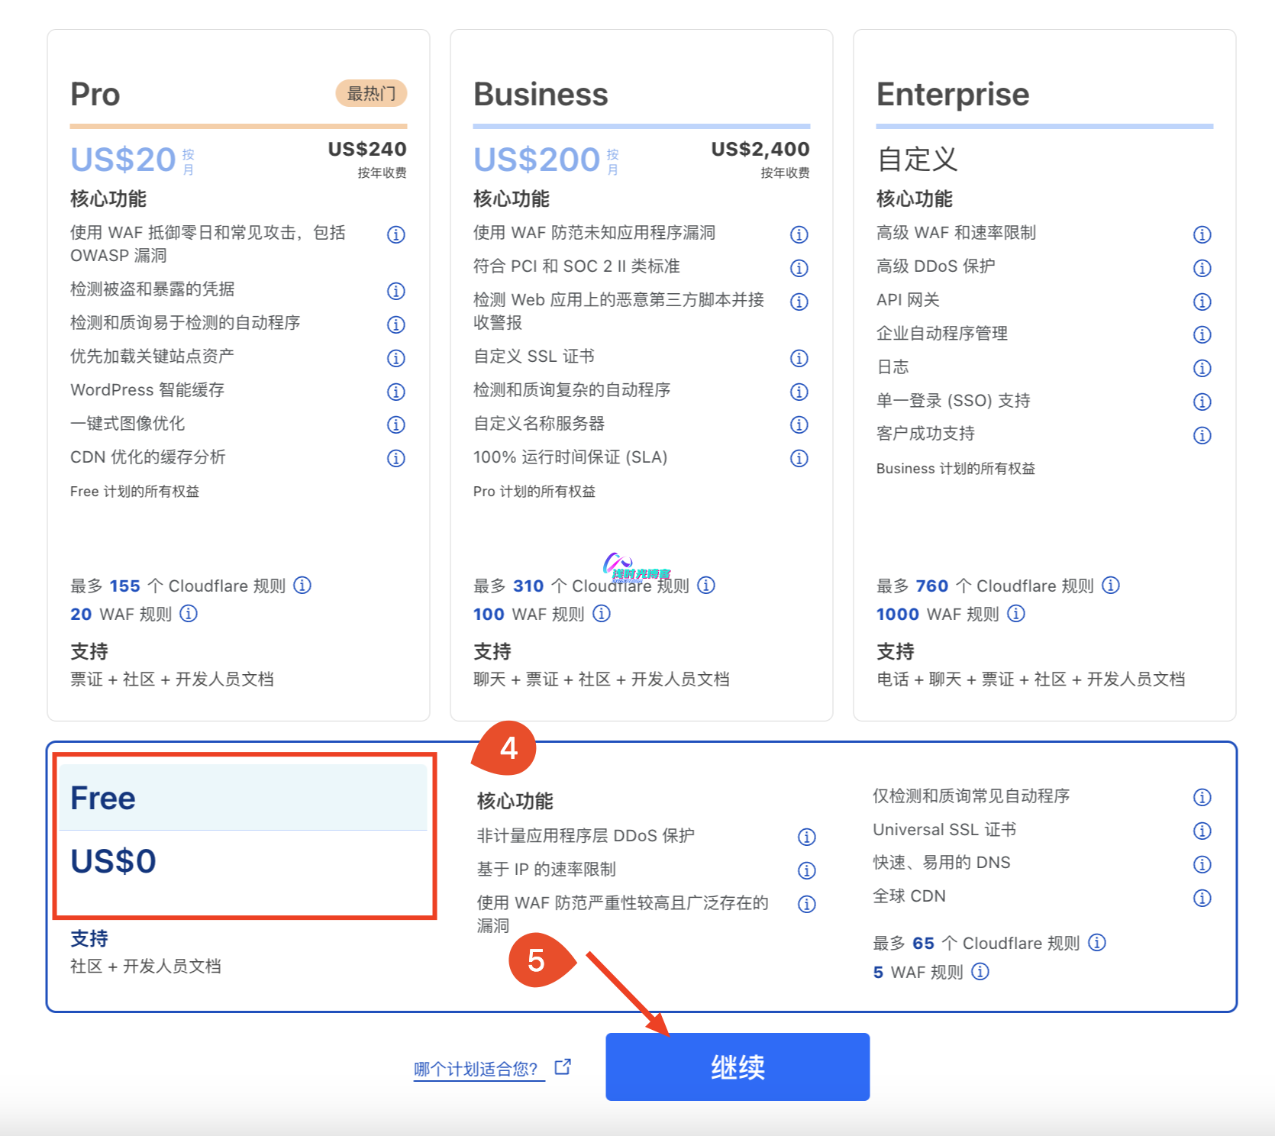The width and height of the screenshot is (1275, 1136).
Task: Open the external link icon beside 哪个计划适合您?
Action: point(563,1068)
